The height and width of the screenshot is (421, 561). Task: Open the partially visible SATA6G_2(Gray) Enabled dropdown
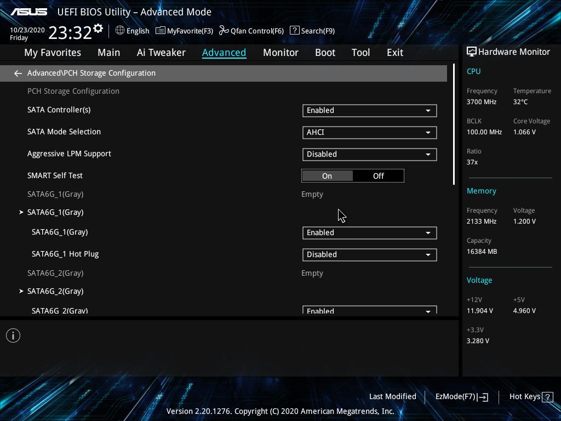369,310
